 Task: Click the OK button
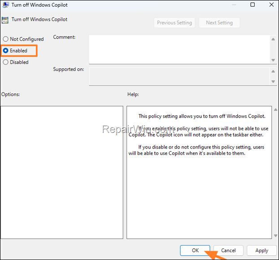click(x=195, y=251)
